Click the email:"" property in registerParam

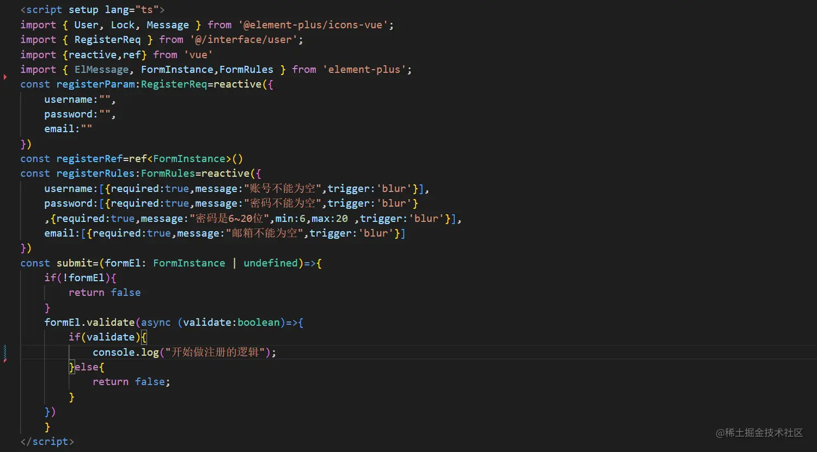click(68, 129)
